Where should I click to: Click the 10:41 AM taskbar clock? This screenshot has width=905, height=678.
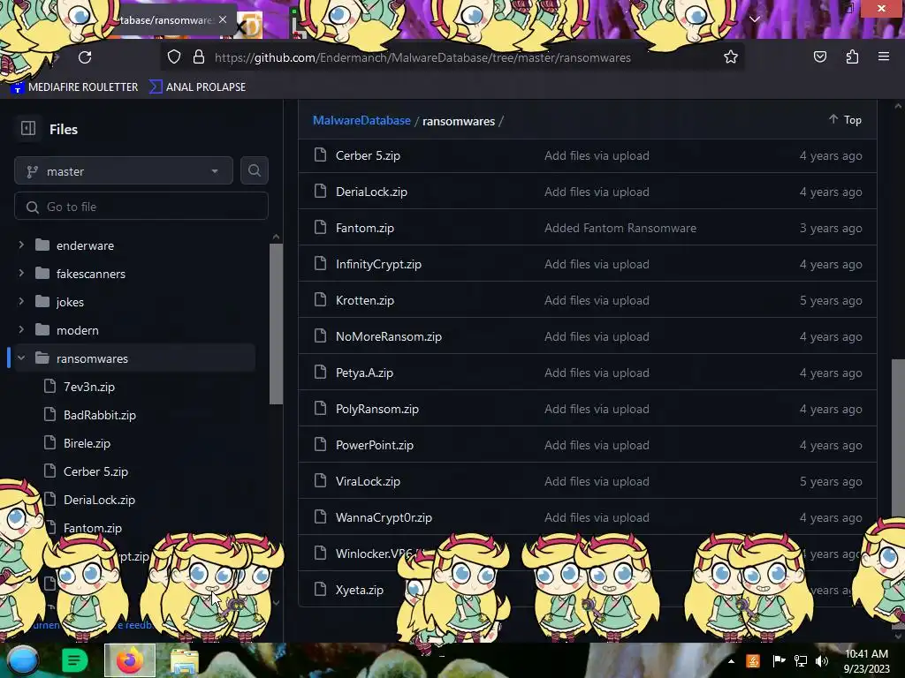click(866, 654)
